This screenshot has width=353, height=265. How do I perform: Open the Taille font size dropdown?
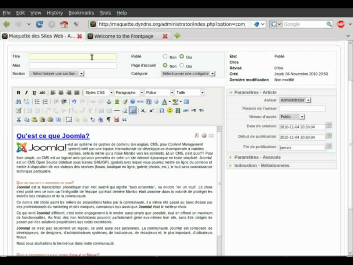[x=190, y=93]
